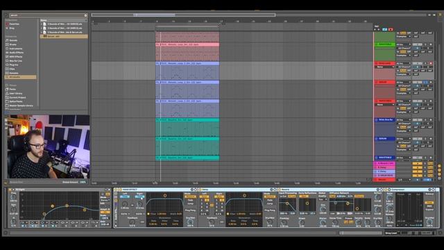Toggle Chorus in Reverb device
Viewport: 444px width, 250px height.
point(359,196)
